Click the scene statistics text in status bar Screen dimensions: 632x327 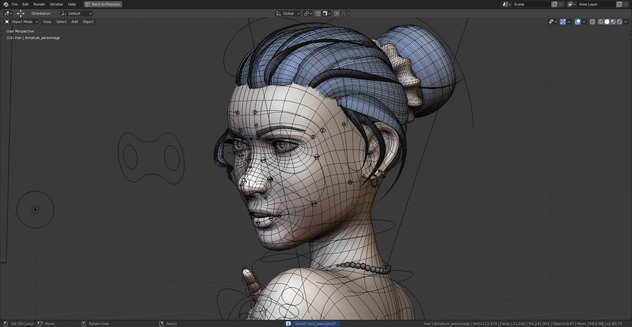pos(523,324)
